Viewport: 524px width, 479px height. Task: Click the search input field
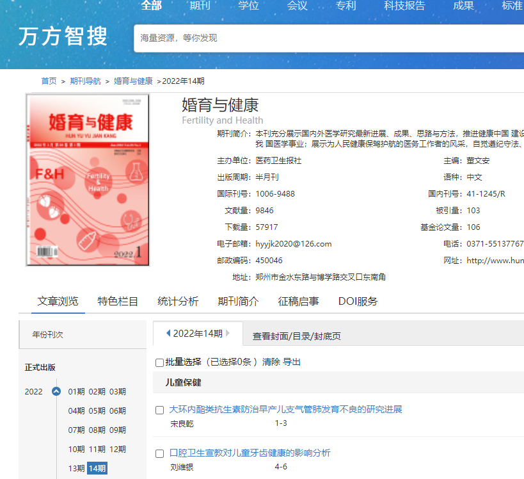point(326,38)
